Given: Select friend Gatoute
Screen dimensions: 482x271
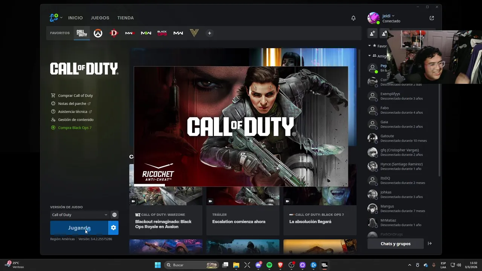Looking at the screenshot, I should pos(401,138).
